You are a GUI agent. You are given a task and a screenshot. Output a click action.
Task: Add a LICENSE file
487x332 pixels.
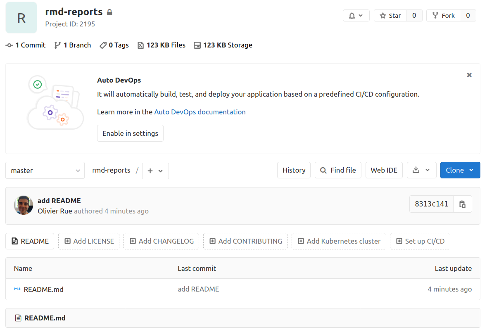[89, 241]
